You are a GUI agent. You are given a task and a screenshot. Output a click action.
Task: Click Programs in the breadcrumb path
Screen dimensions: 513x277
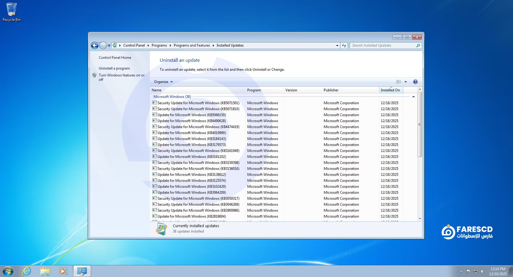pyautogui.click(x=159, y=45)
